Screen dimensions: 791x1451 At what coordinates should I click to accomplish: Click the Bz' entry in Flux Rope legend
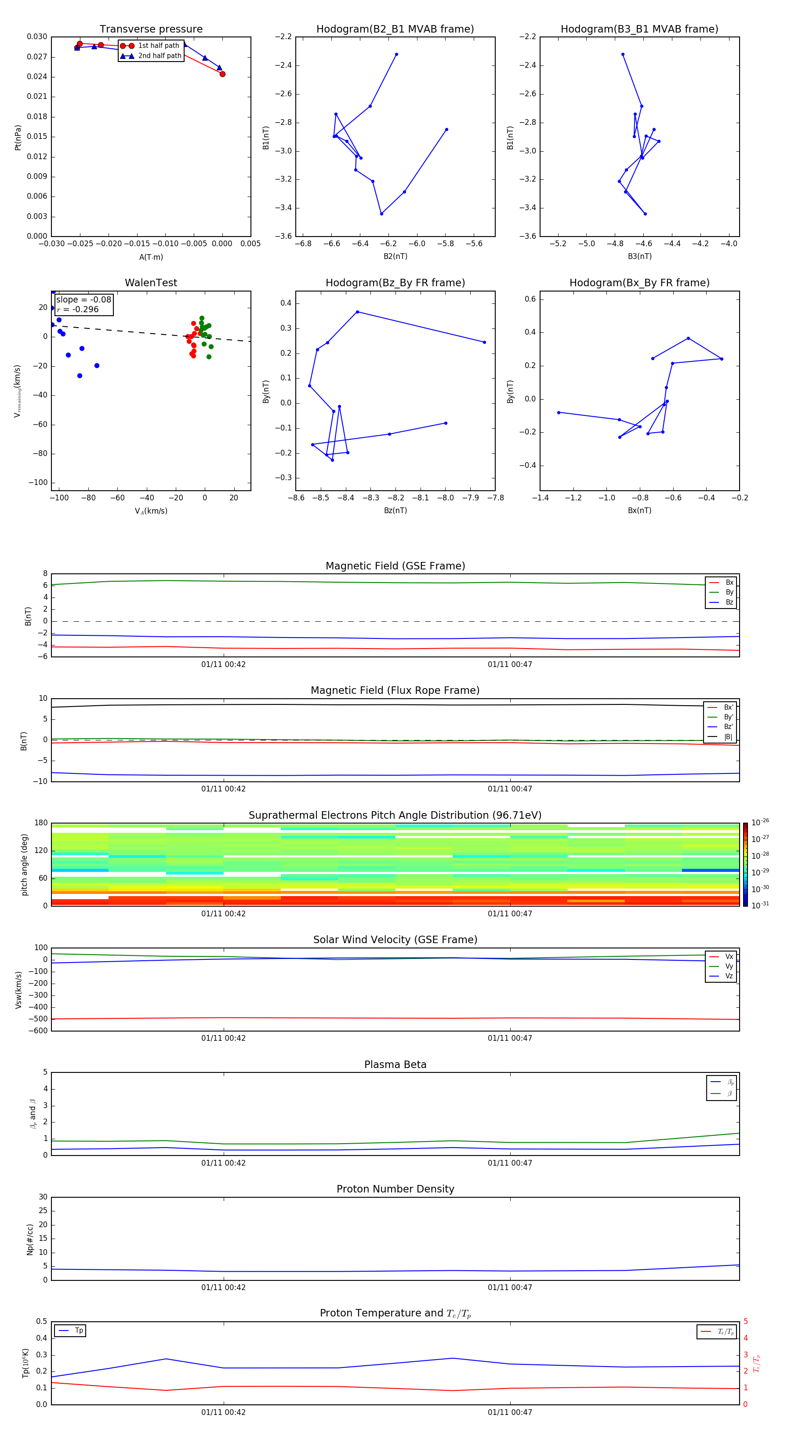pyautogui.click(x=721, y=727)
